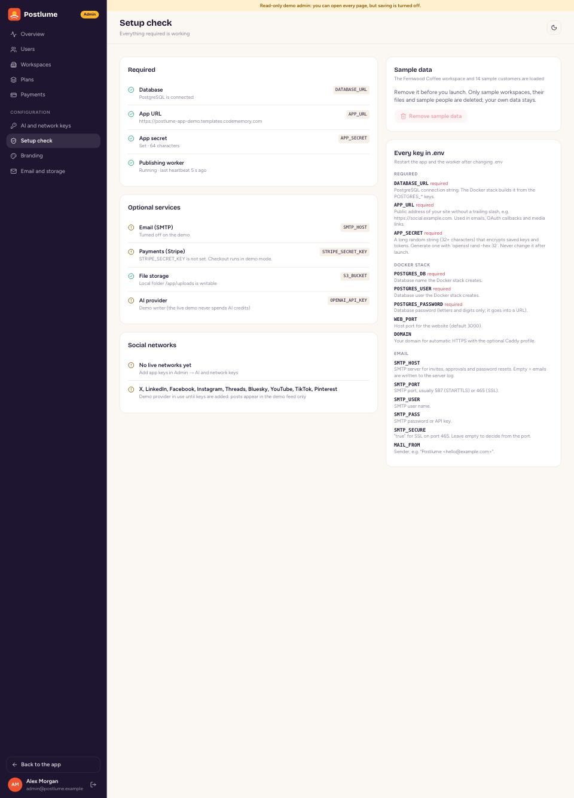Screen dimensions: 574x798
Task: Click the APP_SECRET tag in Required list
Action: pos(354,138)
